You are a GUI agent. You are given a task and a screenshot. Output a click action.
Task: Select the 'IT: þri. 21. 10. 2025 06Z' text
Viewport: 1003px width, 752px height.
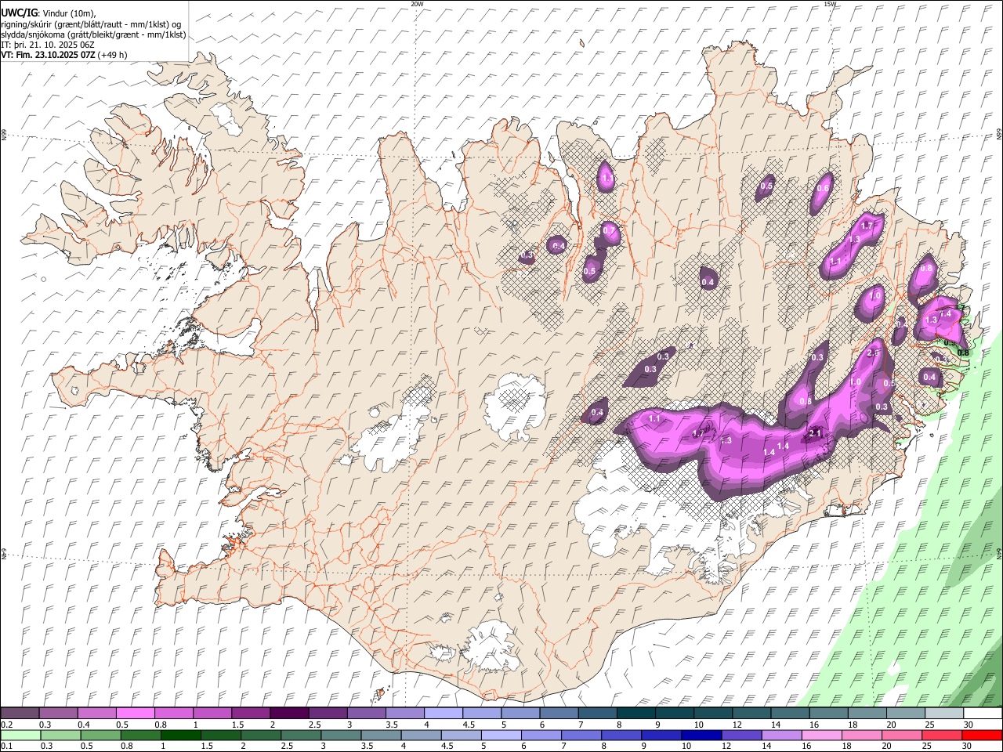(49, 45)
